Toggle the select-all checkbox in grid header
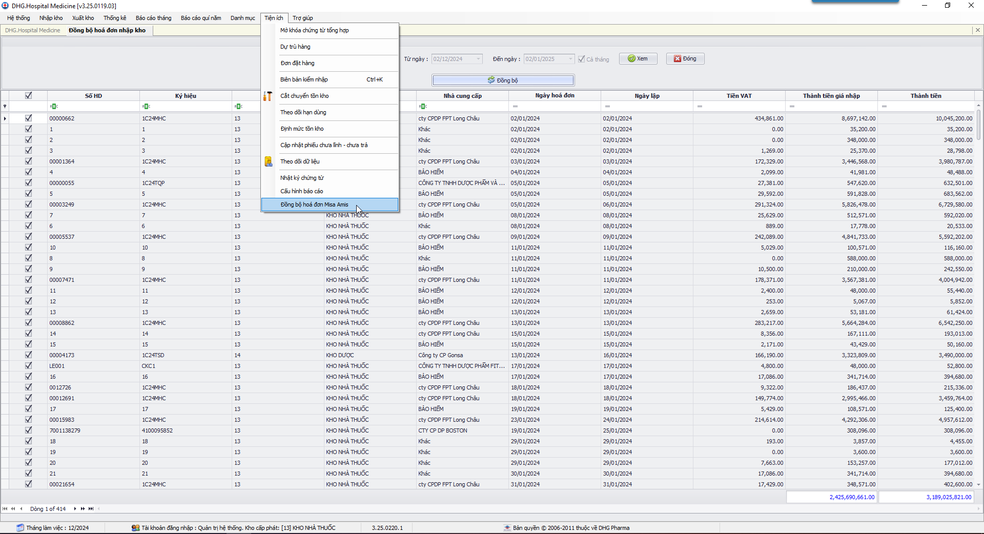984x534 pixels. tap(29, 95)
